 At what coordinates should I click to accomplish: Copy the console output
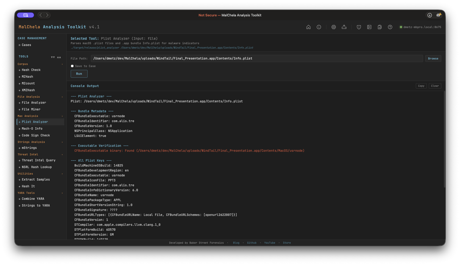tap(421, 86)
